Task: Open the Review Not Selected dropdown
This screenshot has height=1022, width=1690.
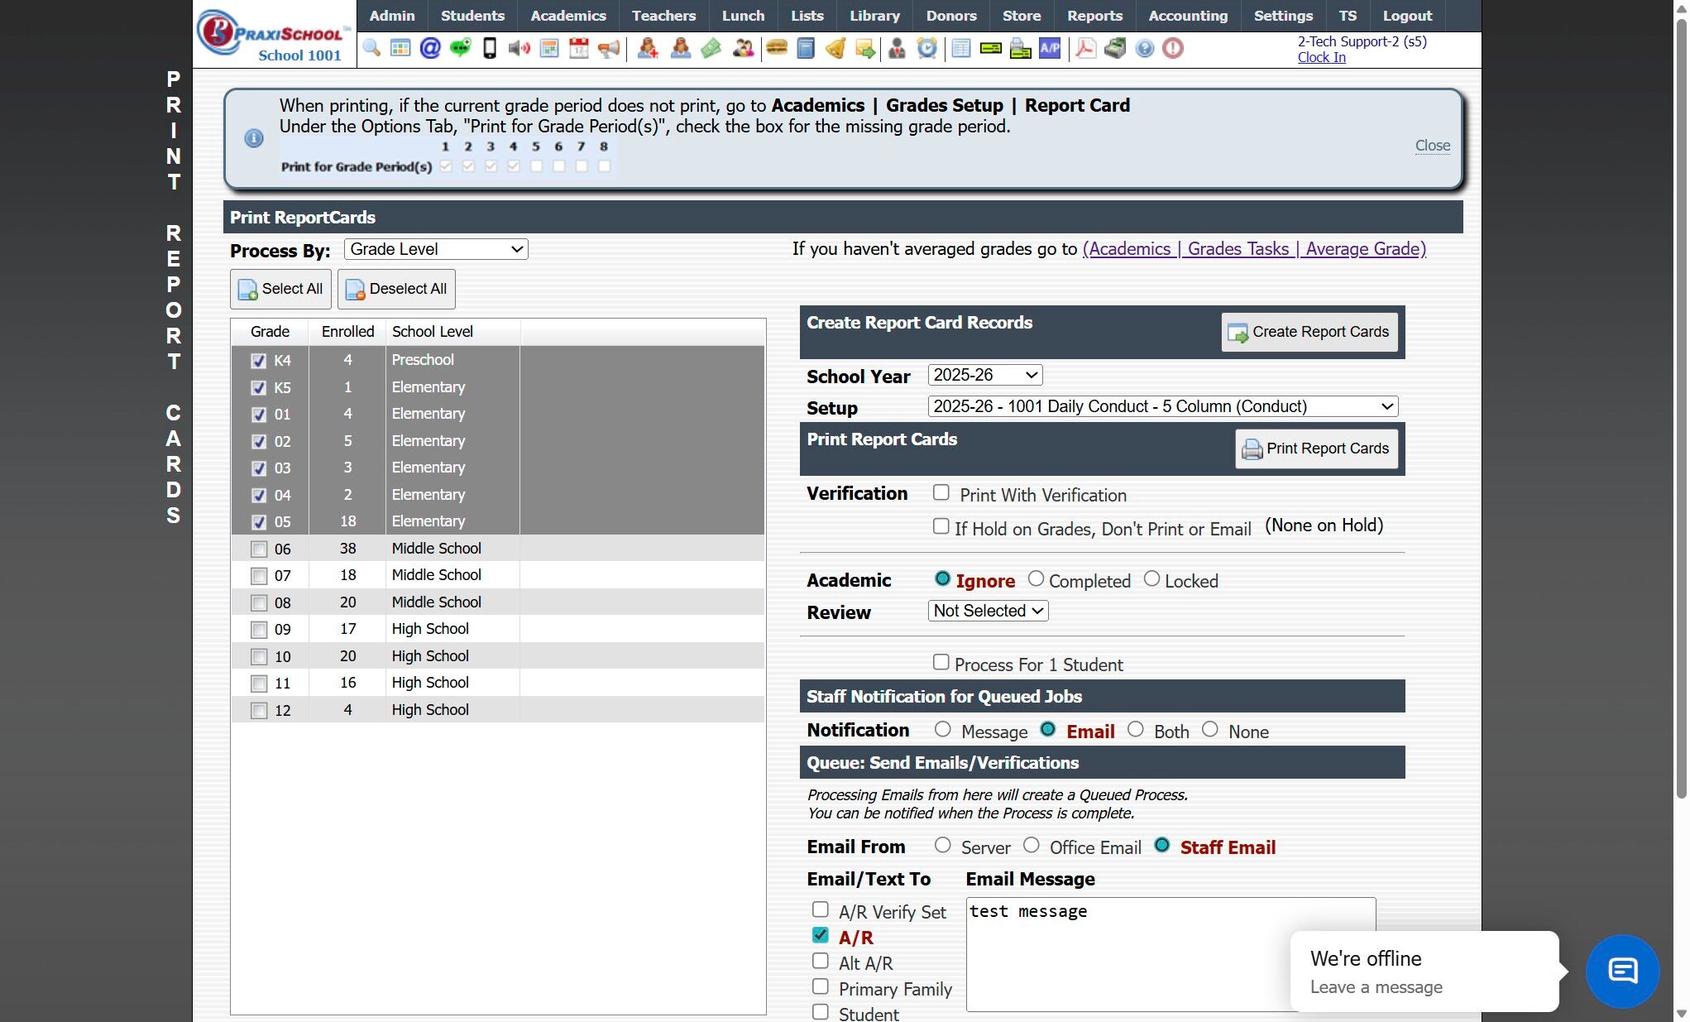Action: click(988, 611)
